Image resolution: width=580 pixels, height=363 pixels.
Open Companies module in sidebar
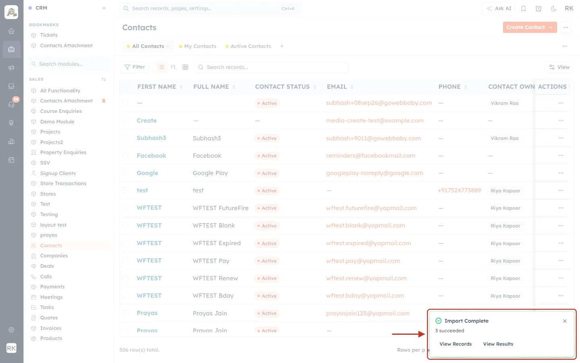click(x=54, y=256)
